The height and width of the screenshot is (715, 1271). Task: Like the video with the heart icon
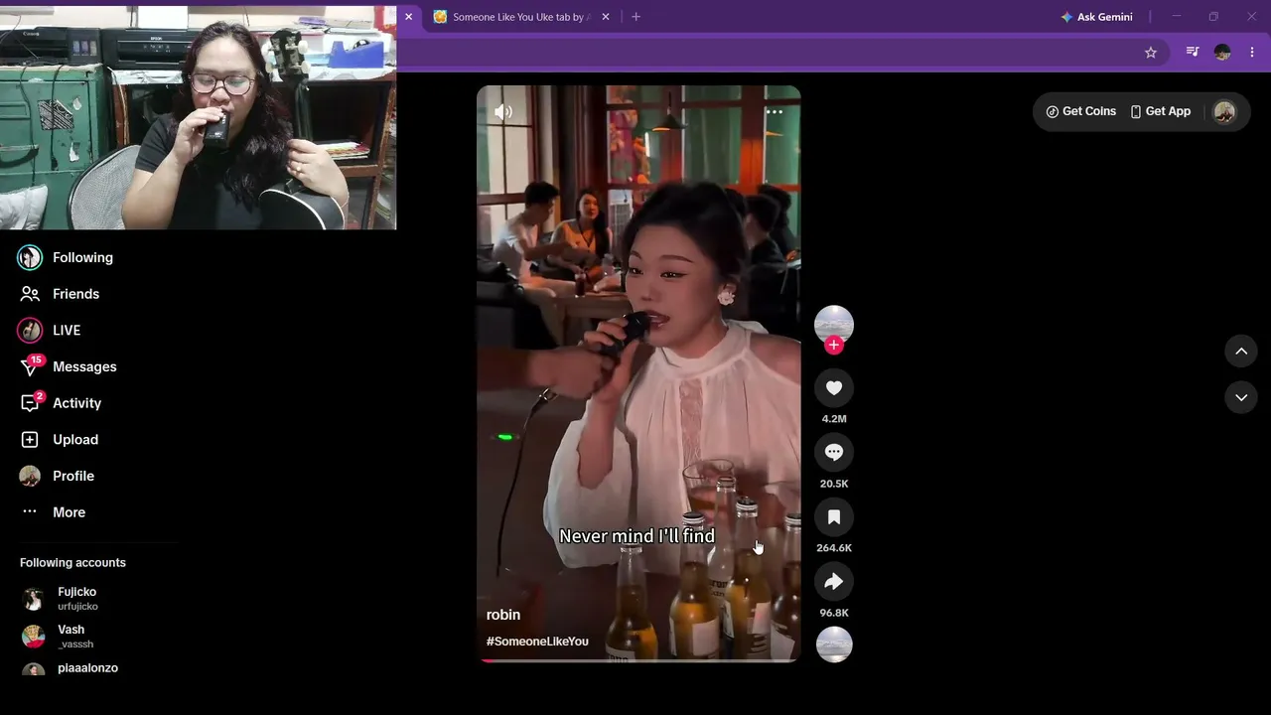(x=834, y=388)
